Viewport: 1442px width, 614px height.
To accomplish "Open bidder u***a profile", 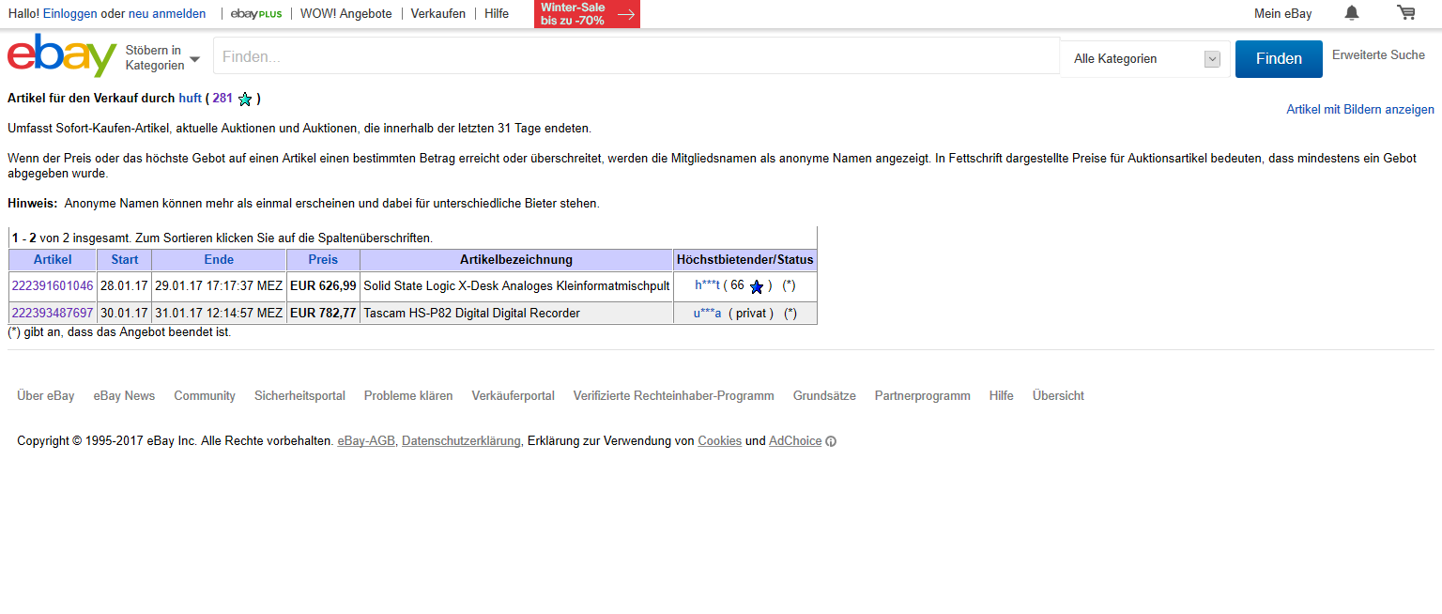I will click(x=707, y=314).
